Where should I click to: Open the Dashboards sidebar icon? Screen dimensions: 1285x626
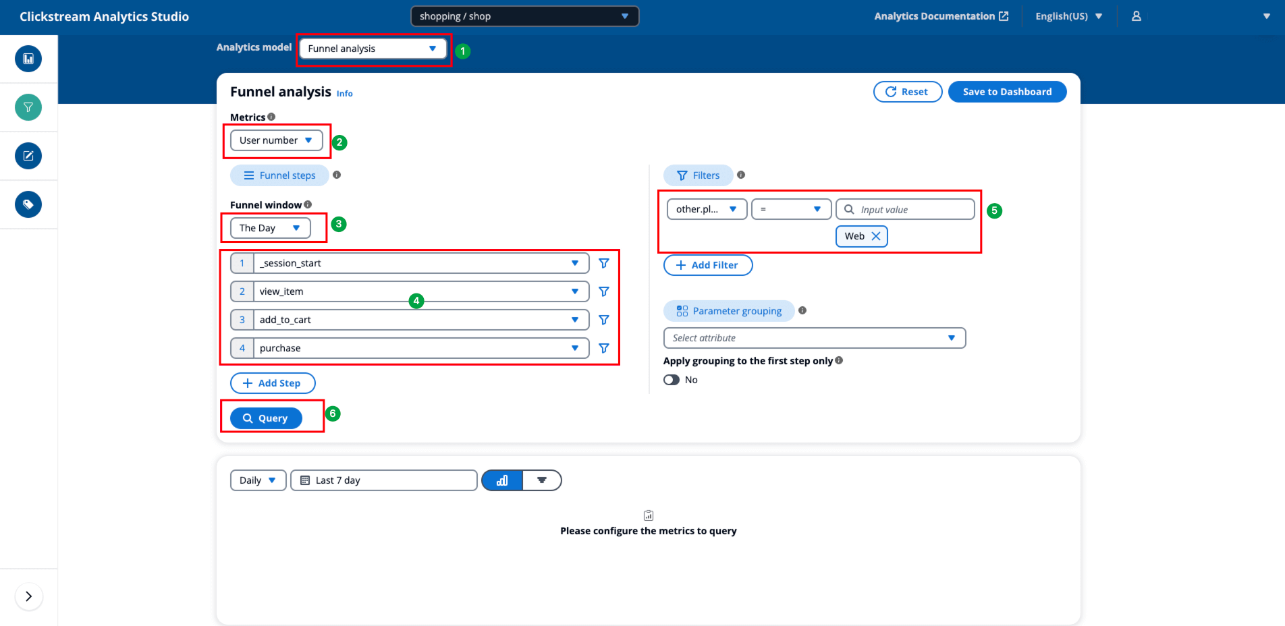[28, 59]
